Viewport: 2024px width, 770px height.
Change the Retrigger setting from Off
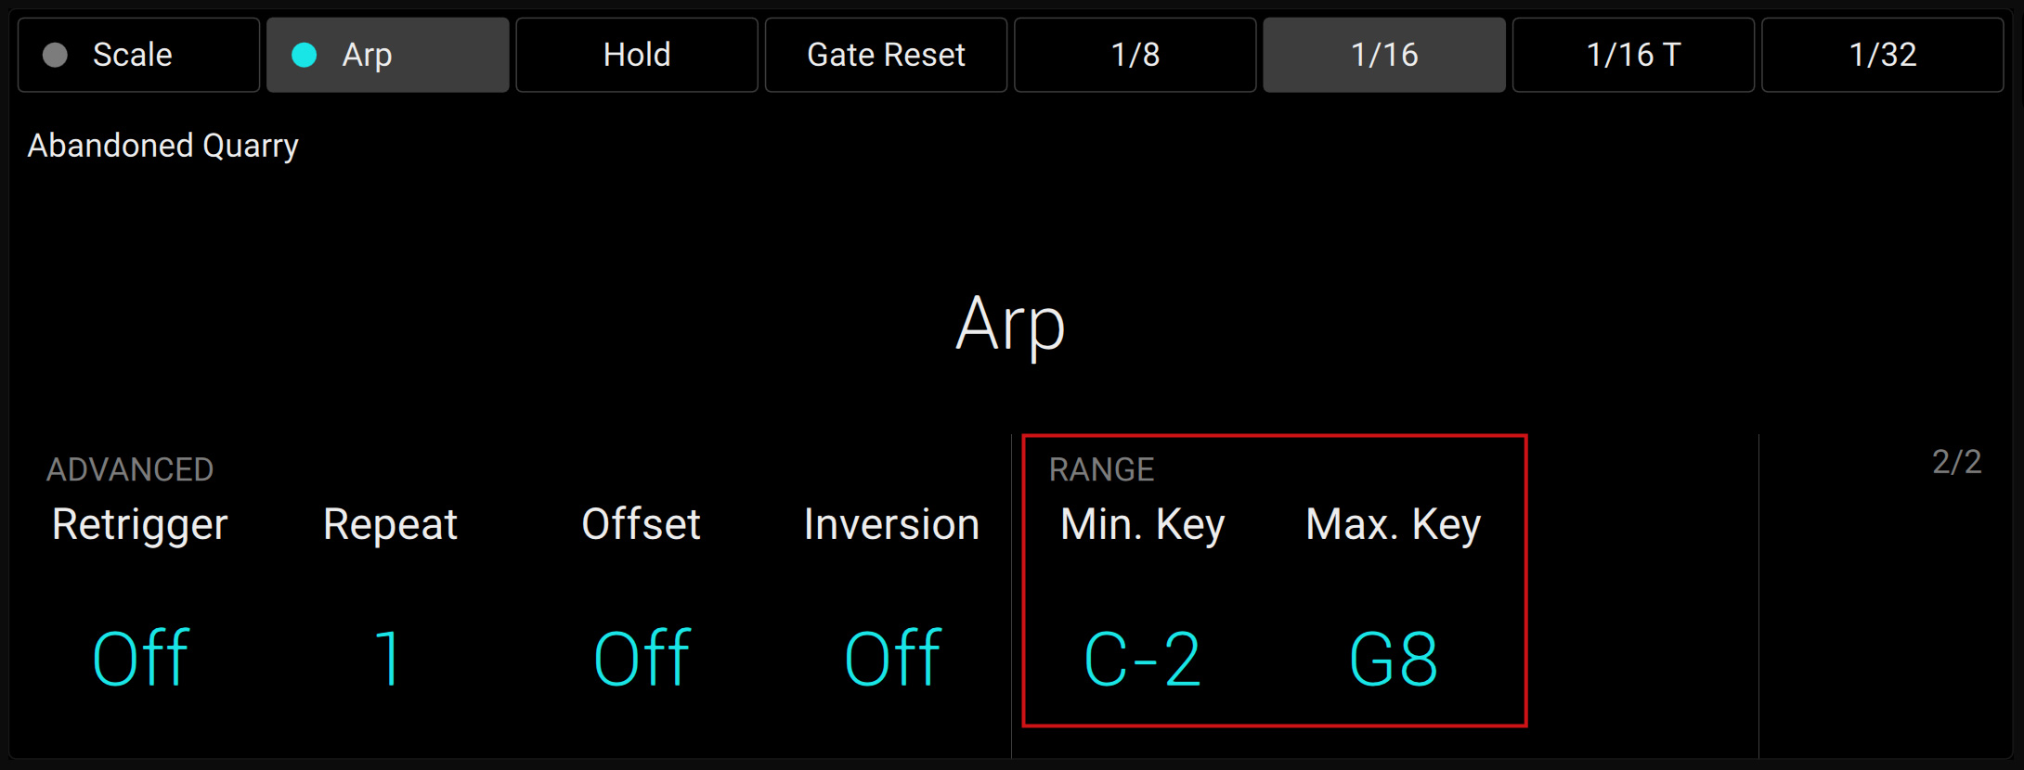139,657
